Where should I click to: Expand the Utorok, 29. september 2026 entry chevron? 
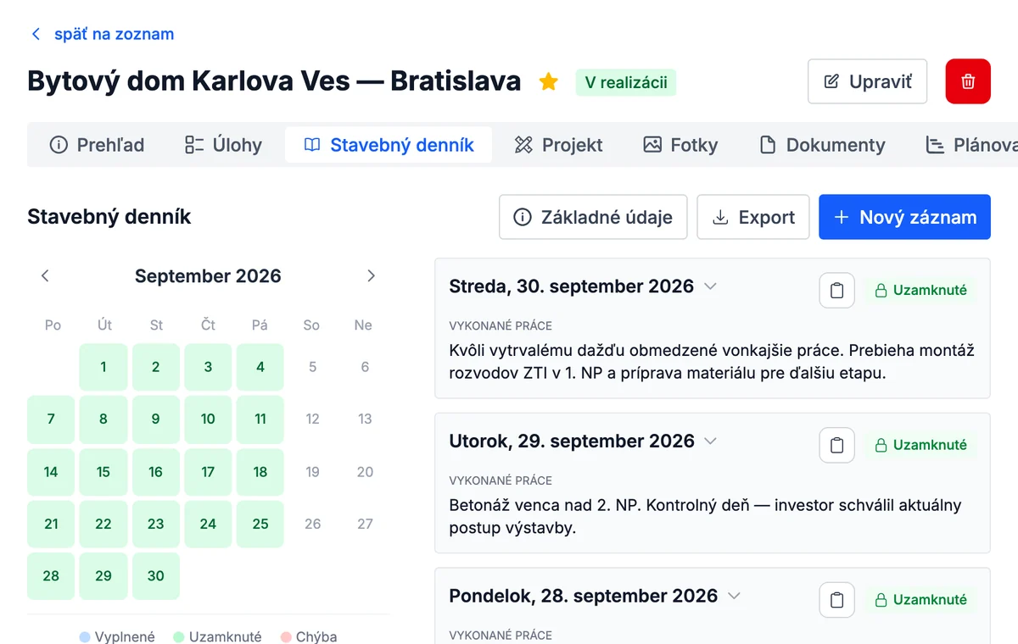tap(711, 441)
